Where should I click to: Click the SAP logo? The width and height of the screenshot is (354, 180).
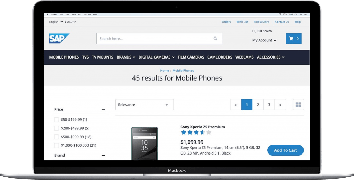click(59, 38)
